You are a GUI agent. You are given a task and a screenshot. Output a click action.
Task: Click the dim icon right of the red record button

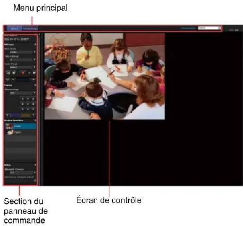coord(29,73)
